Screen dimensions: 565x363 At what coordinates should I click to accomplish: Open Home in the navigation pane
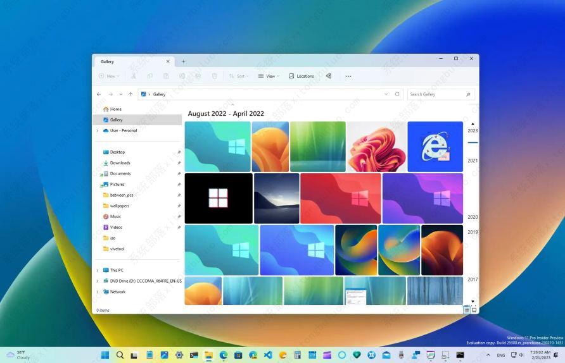click(x=115, y=109)
